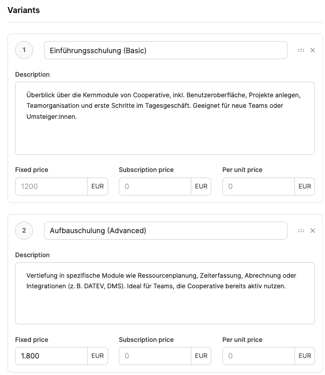This screenshot has height=375, width=325.
Task: Focus Per unit price field in variant 1
Action: 258,186
